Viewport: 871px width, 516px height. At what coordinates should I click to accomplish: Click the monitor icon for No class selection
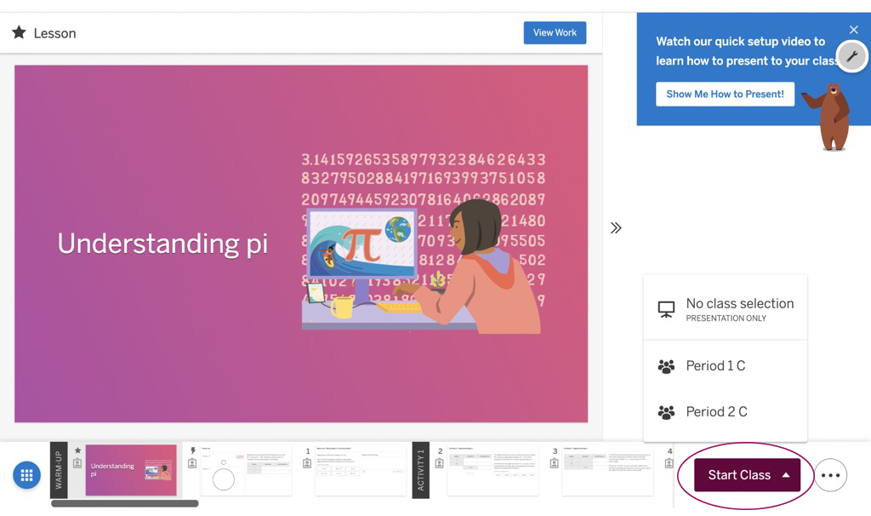(666, 309)
